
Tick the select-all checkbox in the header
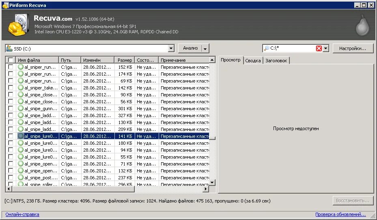point(11,60)
